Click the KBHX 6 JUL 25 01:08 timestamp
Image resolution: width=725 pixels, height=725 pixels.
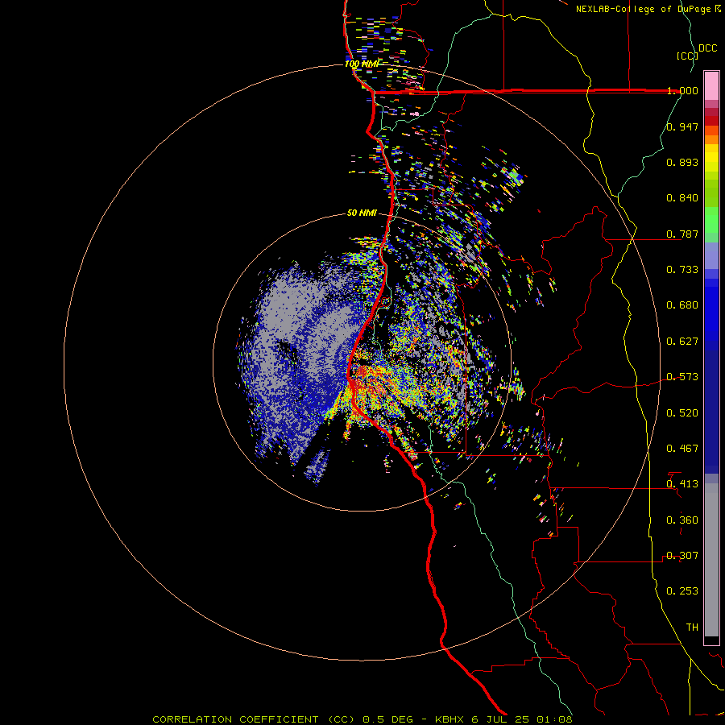503,719
